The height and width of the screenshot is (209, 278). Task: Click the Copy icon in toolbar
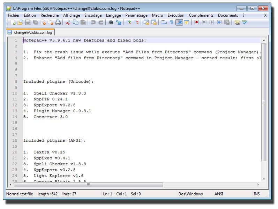(76, 23)
